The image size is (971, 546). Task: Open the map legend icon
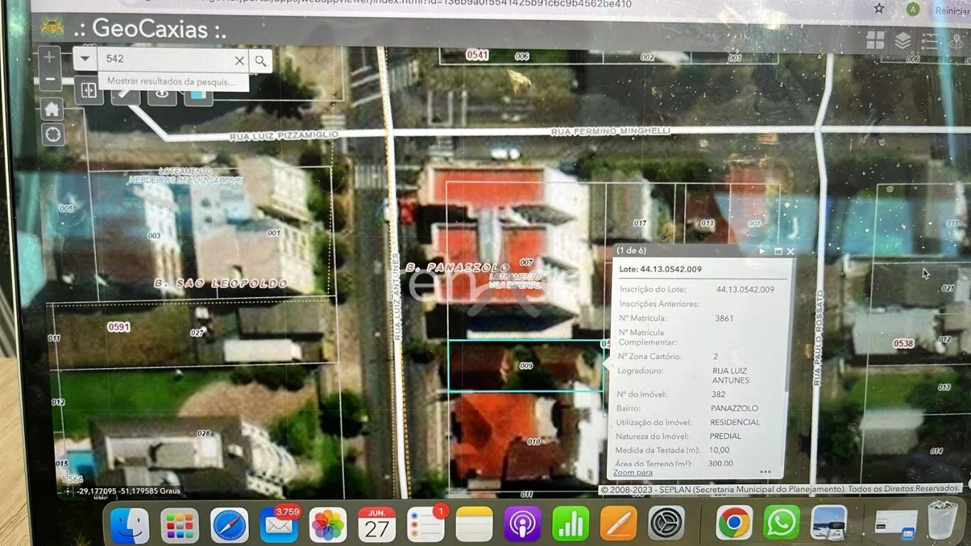pos(929,41)
